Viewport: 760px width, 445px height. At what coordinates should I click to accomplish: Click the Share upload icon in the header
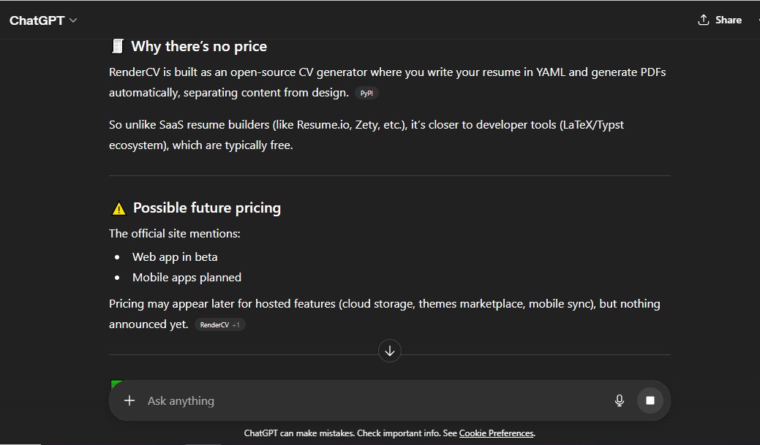pos(704,20)
